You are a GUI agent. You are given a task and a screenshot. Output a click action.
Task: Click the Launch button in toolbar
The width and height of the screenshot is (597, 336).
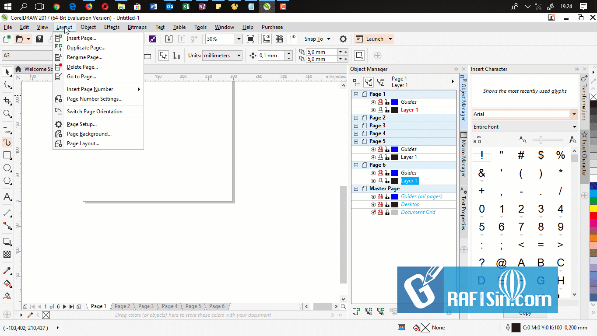click(x=374, y=39)
